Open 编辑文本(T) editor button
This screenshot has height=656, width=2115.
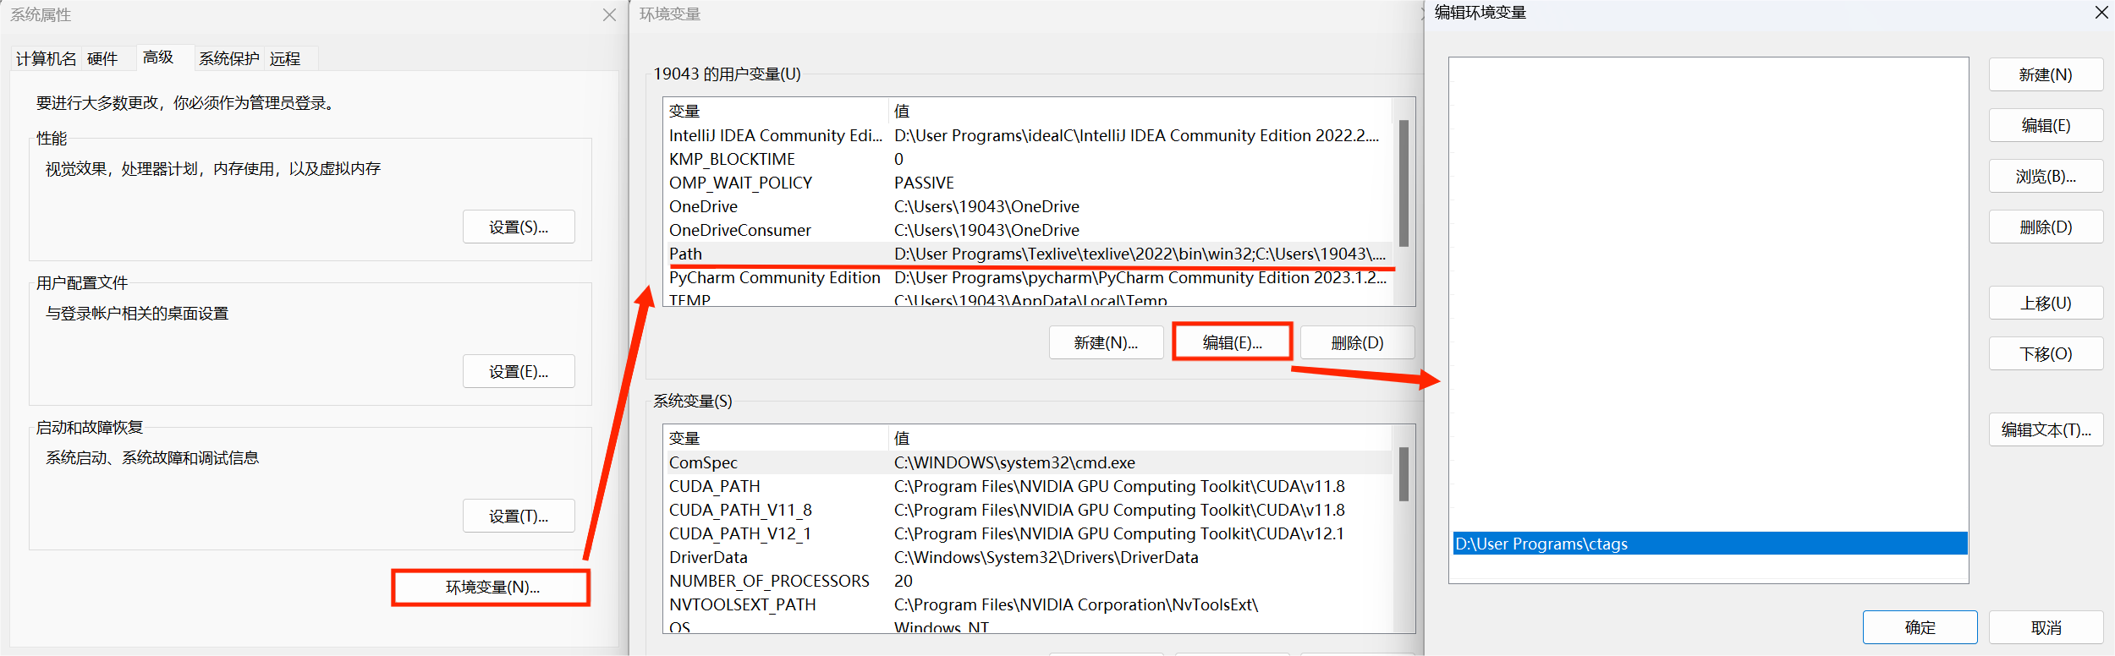pos(2046,430)
